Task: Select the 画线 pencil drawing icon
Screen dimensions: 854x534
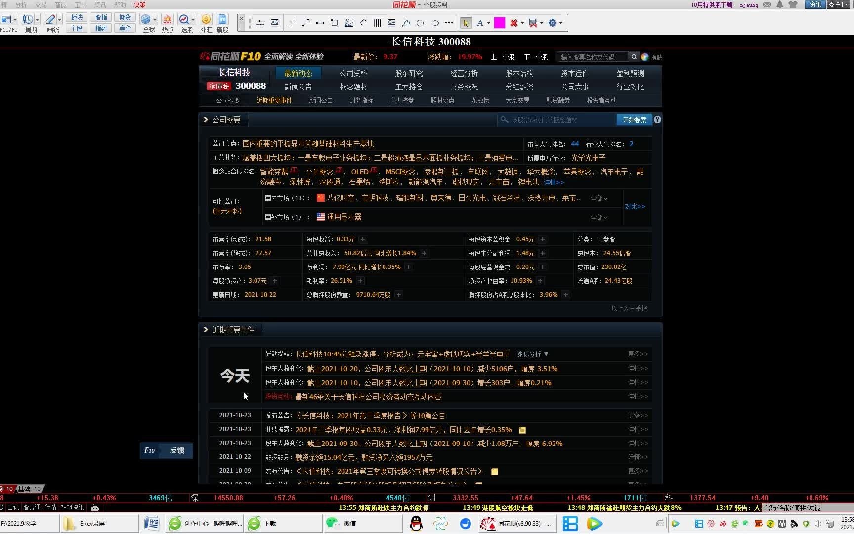Action: [x=50, y=19]
